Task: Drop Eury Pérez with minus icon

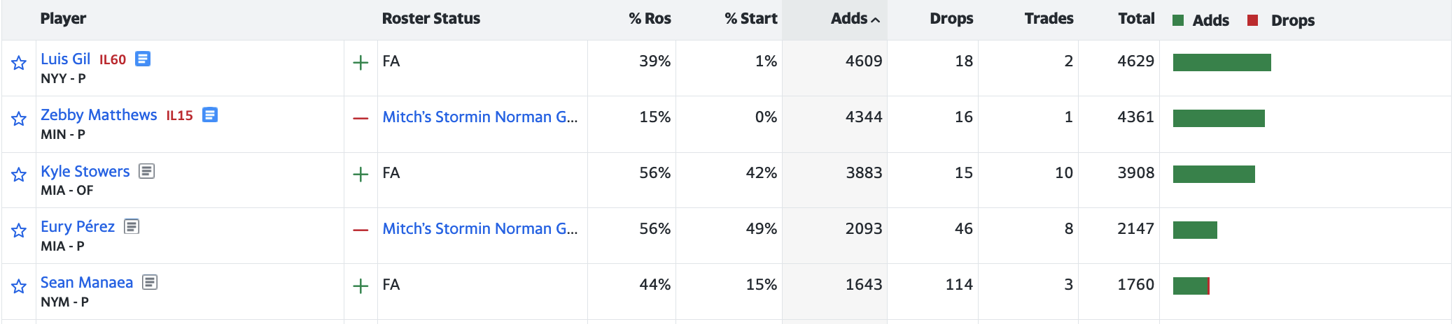Action: 360,230
